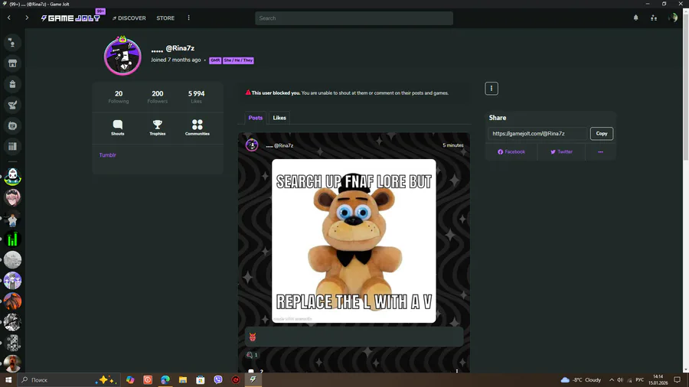Open the purple-haired character community in sidebar
This screenshot has width=689, height=387.
tap(12, 281)
